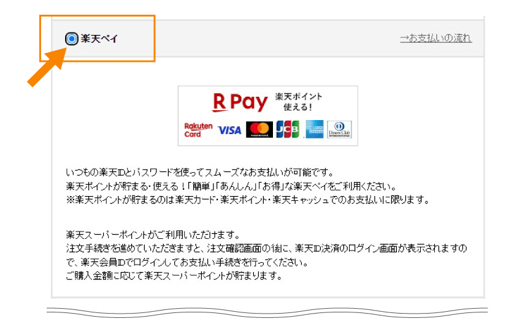Click the American Express logo
The width and height of the screenshot is (522, 332).
(314, 129)
